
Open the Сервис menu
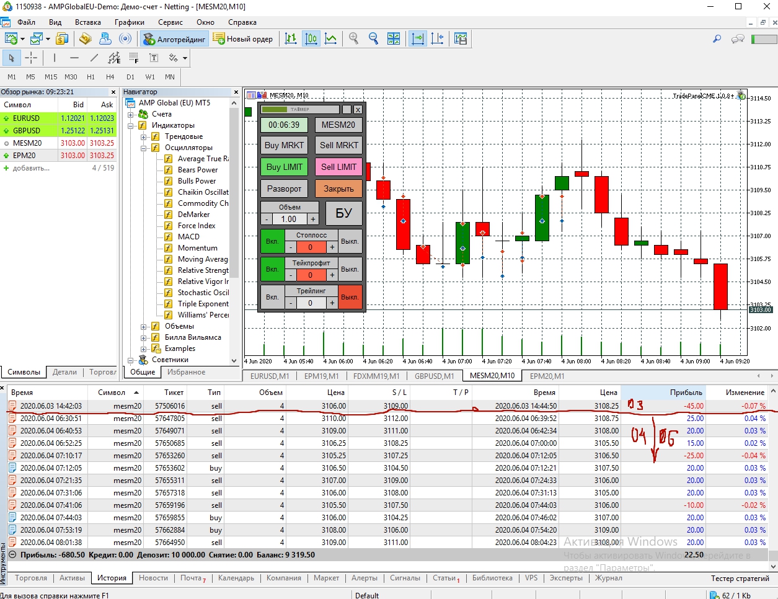point(170,22)
